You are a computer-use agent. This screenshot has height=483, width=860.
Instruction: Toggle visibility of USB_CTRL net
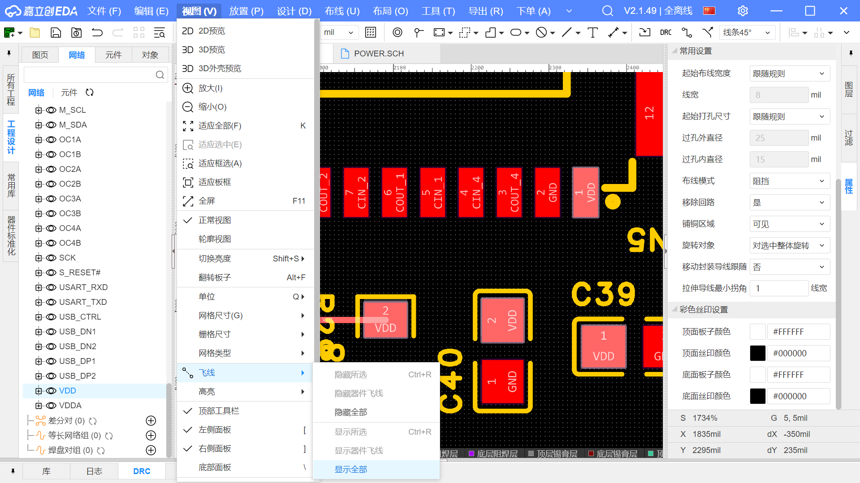52,317
